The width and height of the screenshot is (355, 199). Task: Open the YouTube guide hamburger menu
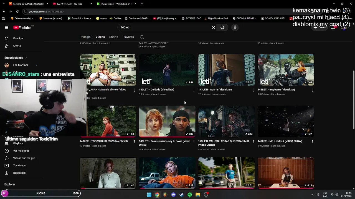(7, 27)
